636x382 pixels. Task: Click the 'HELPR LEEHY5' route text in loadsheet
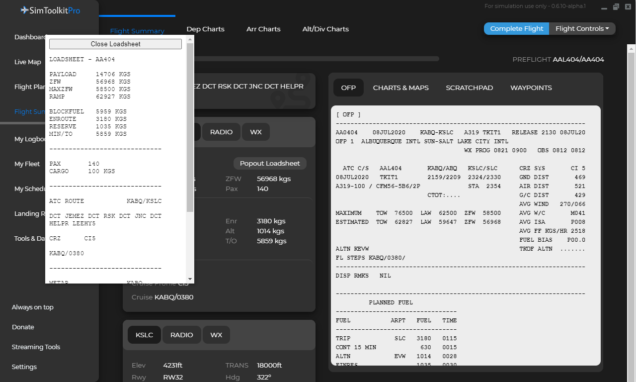(x=73, y=223)
